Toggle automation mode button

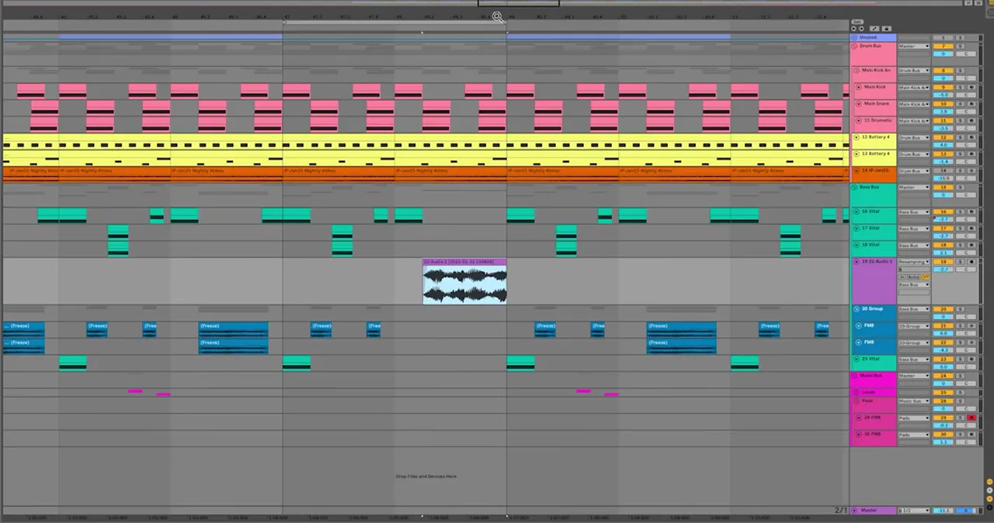tap(874, 29)
